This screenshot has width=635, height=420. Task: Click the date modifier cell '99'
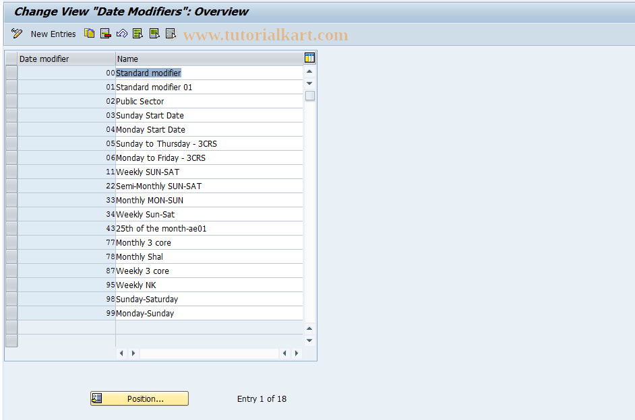(x=67, y=313)
